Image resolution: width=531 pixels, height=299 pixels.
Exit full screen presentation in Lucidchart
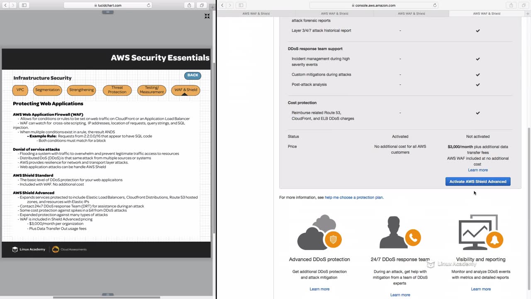point(207,16)
